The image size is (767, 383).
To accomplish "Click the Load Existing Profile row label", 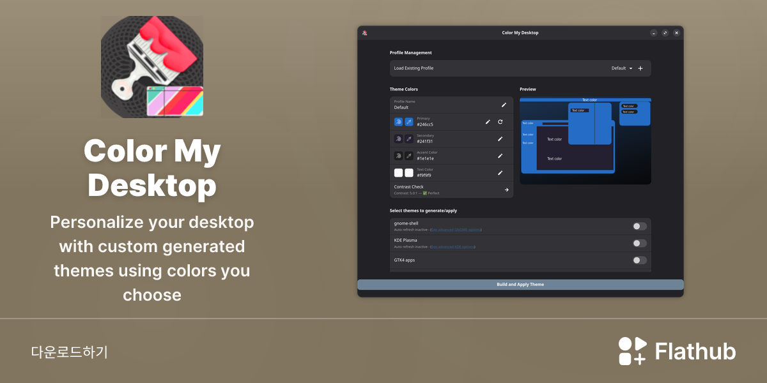I will point(414,68).
